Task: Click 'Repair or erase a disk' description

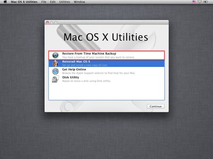Action: point(87,81)
